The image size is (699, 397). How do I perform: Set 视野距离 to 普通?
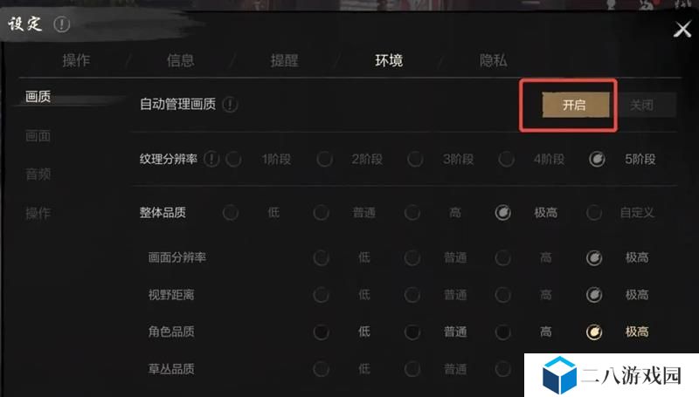click(x=412, y=295)
